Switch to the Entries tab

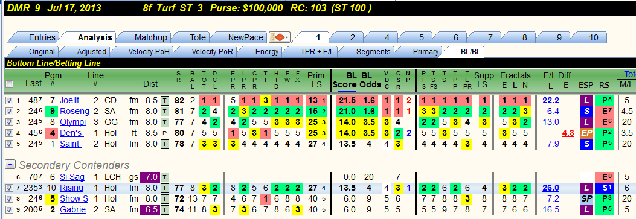(x=42, y=37)
